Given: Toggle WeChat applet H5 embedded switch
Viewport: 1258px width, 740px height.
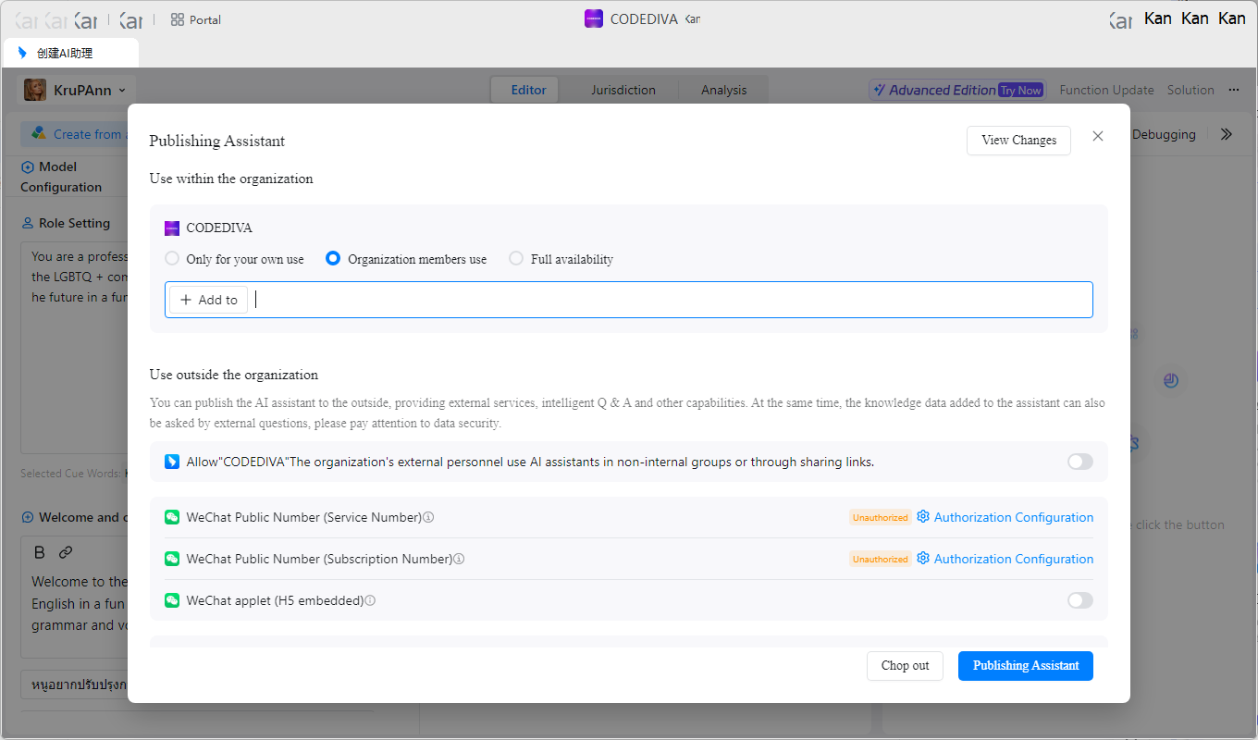Looking at the screenshot, I should [x=1079, y=600].
